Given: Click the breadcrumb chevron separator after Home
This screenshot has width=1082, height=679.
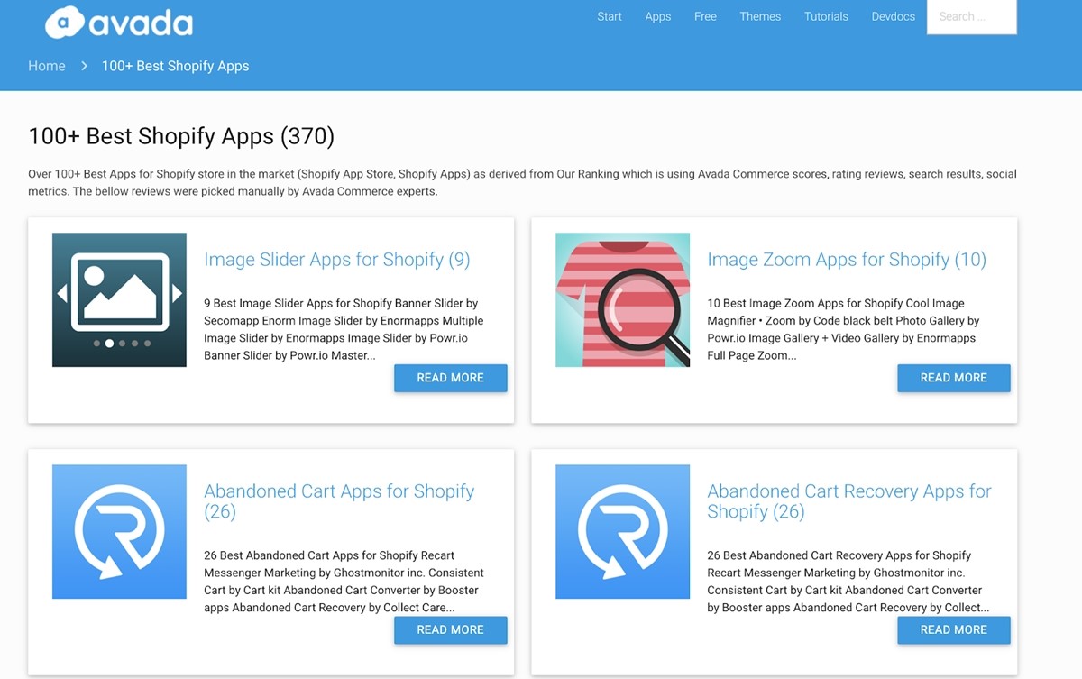Looking at the screenshot, I should coord(84,66).
